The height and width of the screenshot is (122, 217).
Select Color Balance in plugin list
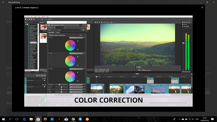pyautogui.click(x=33, y=41)
